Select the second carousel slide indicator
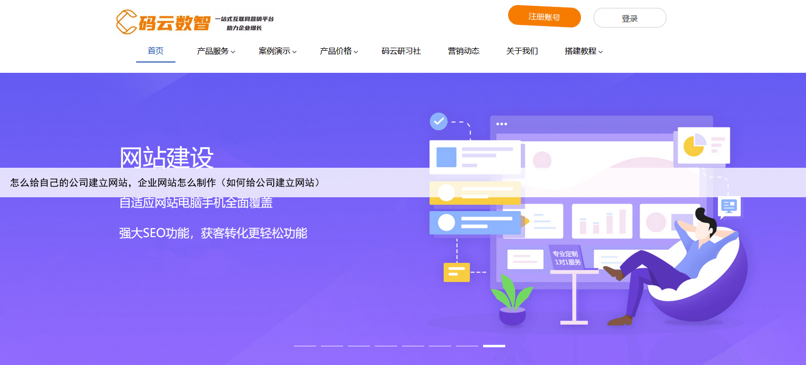 tap(332, 346)
